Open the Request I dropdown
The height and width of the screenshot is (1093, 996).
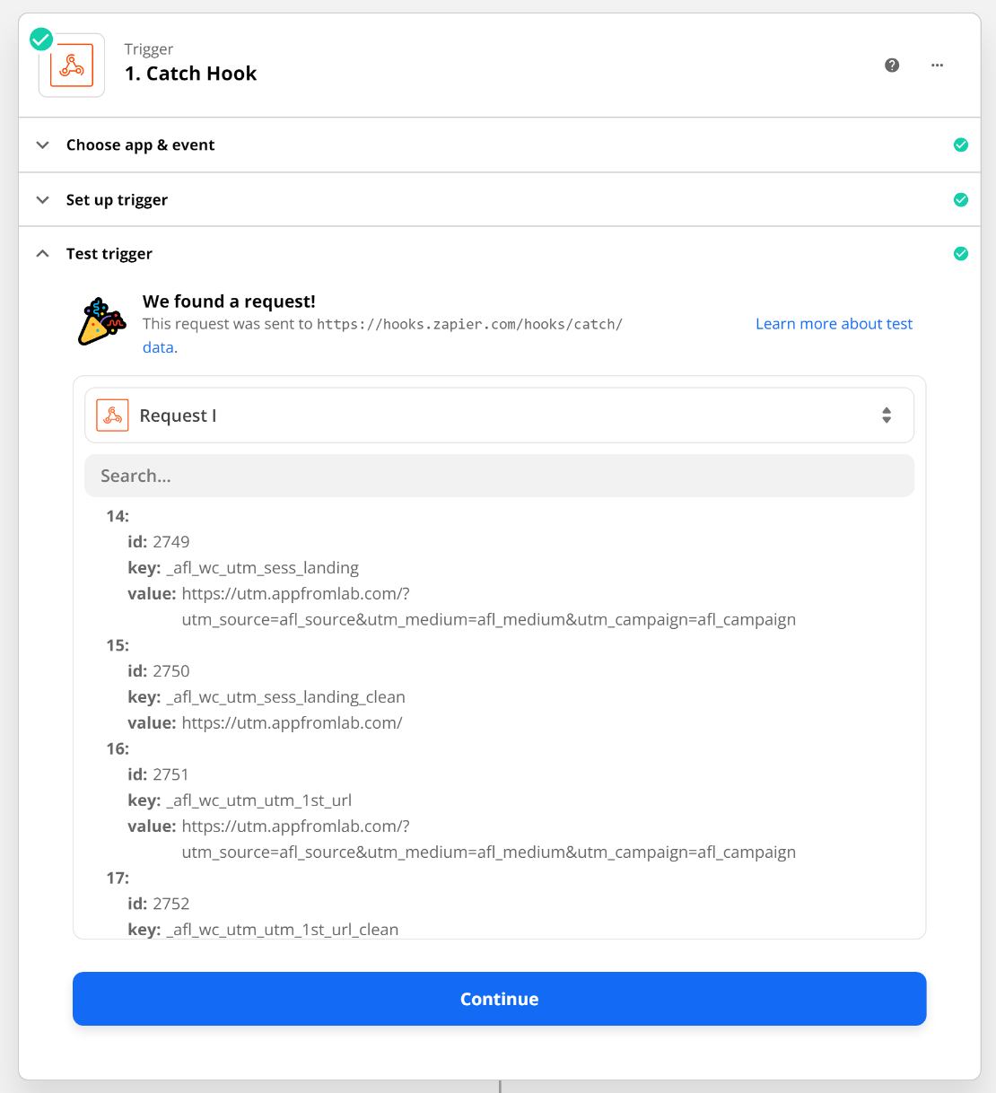(x=499, y=415)
